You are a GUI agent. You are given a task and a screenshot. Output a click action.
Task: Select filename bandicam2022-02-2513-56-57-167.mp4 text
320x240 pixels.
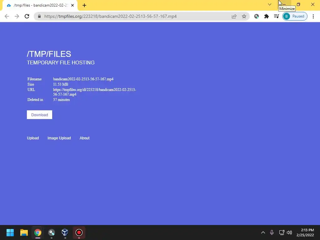click(83, 79)
